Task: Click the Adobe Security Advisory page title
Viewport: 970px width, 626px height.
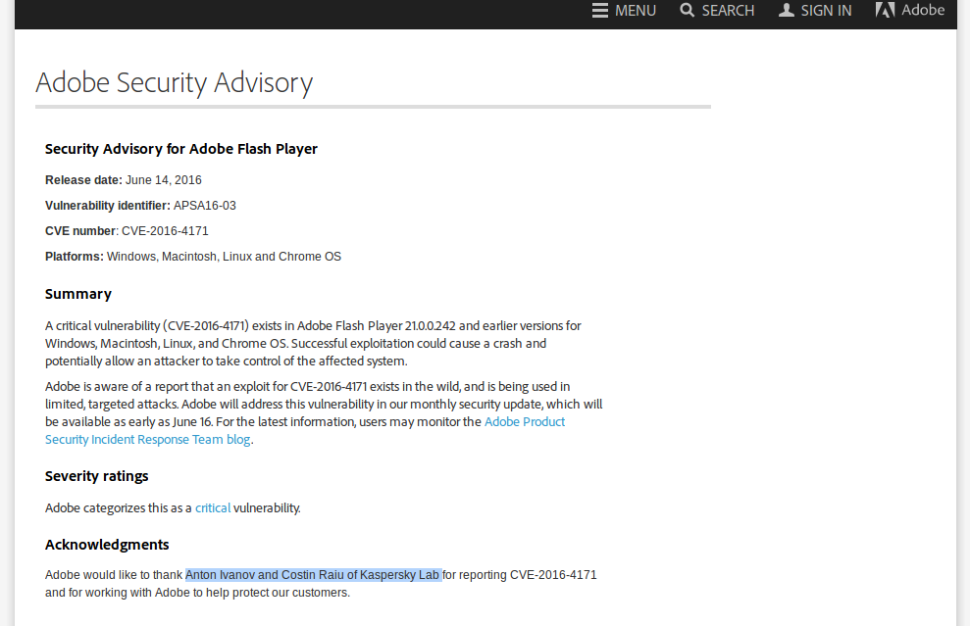Action: (175, 83)
